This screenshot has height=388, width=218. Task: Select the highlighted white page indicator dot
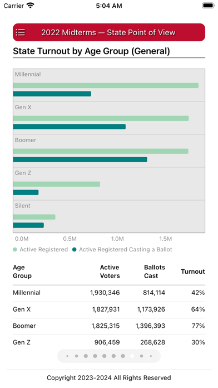click(x=132, y=356)
